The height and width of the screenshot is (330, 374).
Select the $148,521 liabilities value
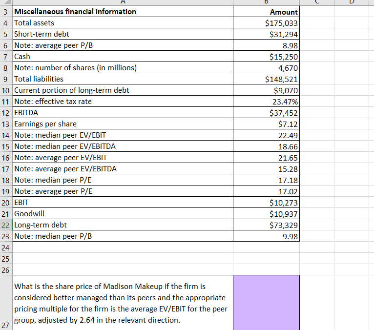click(x=266, y=79)
